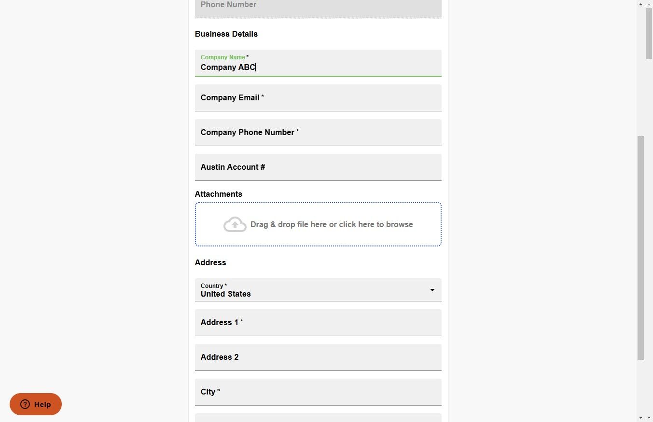Screen dimensions: 653x422
Task: Focus the Address 1 input
Action: coord(318,323)
